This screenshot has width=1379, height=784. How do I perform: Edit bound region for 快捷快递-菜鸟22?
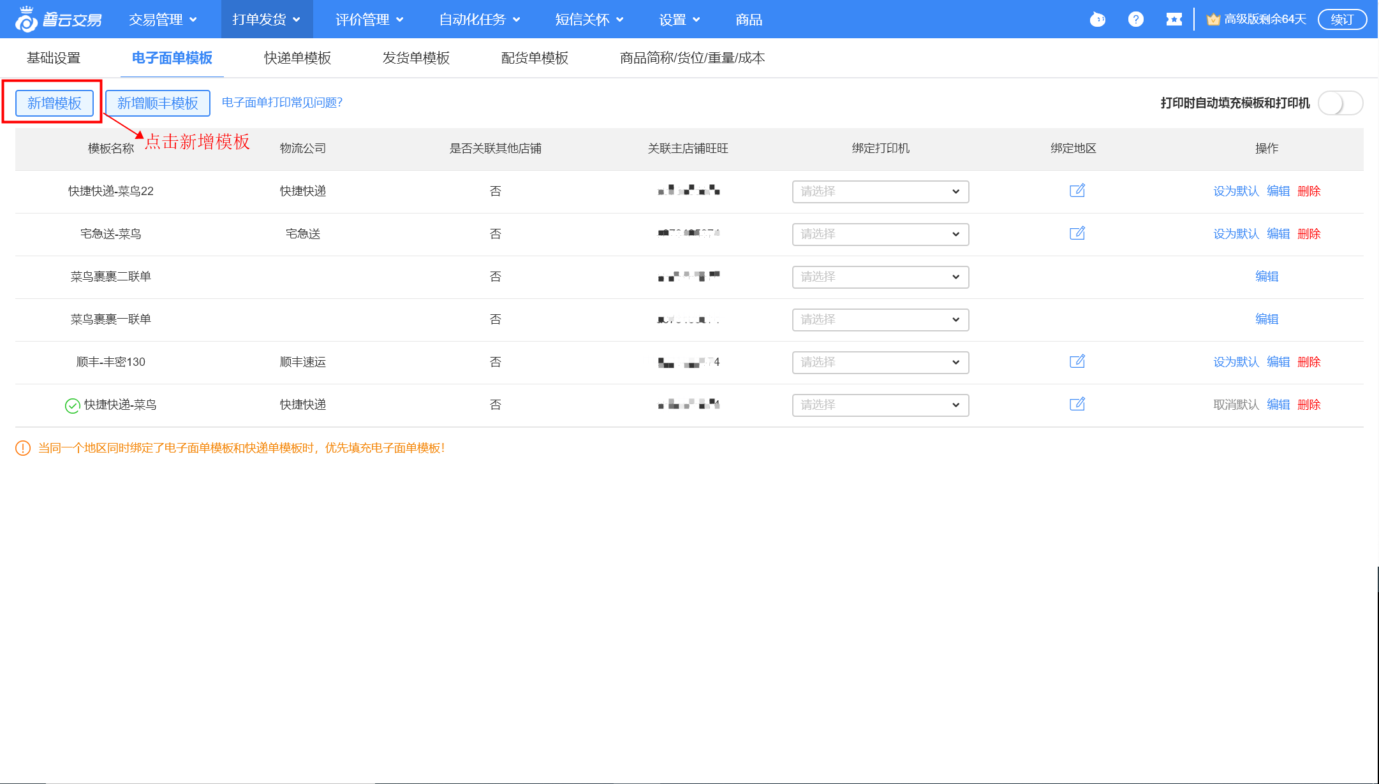point(1077,191)
